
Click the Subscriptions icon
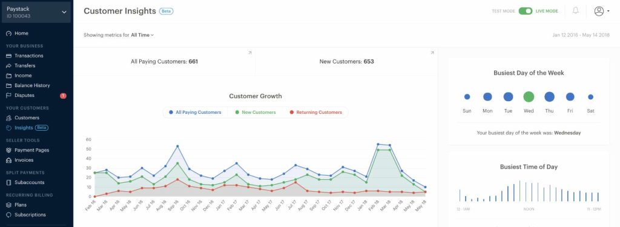pyautogui.click(x=8, y=215)
